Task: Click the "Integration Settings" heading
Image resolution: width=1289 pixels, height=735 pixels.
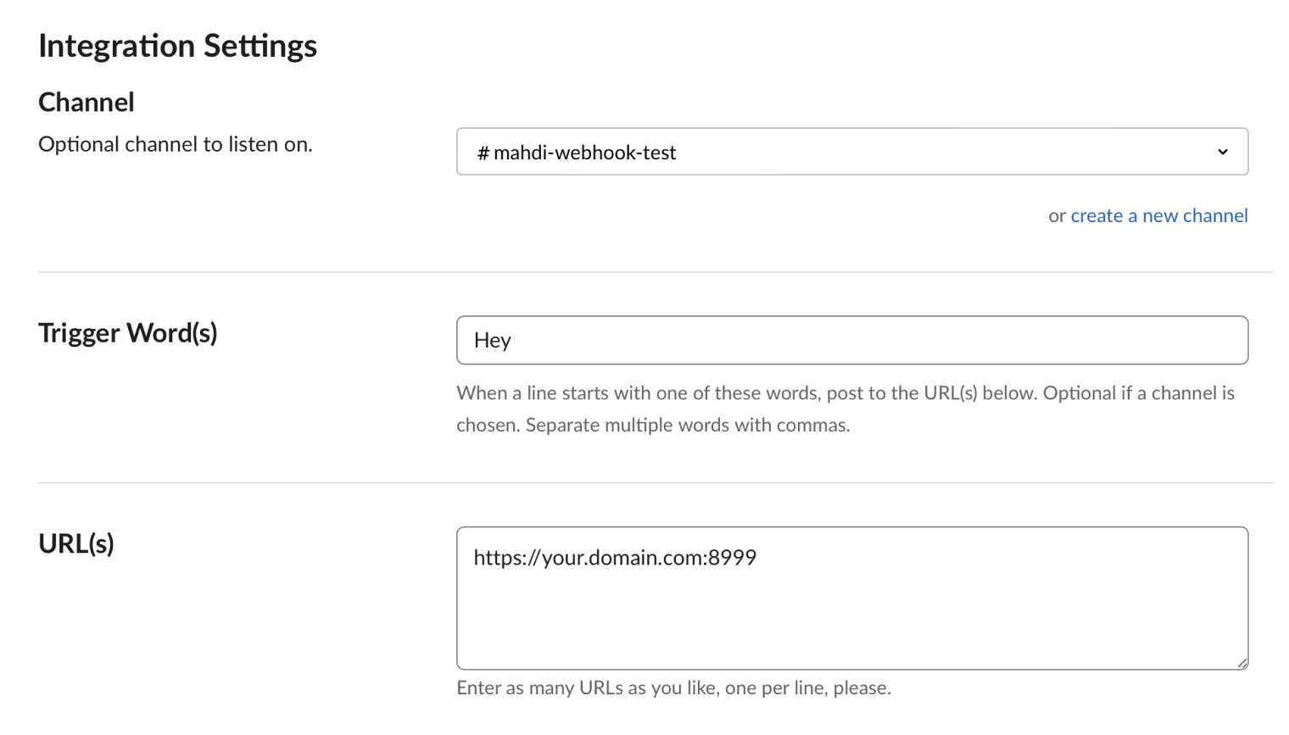Action: 177,46
